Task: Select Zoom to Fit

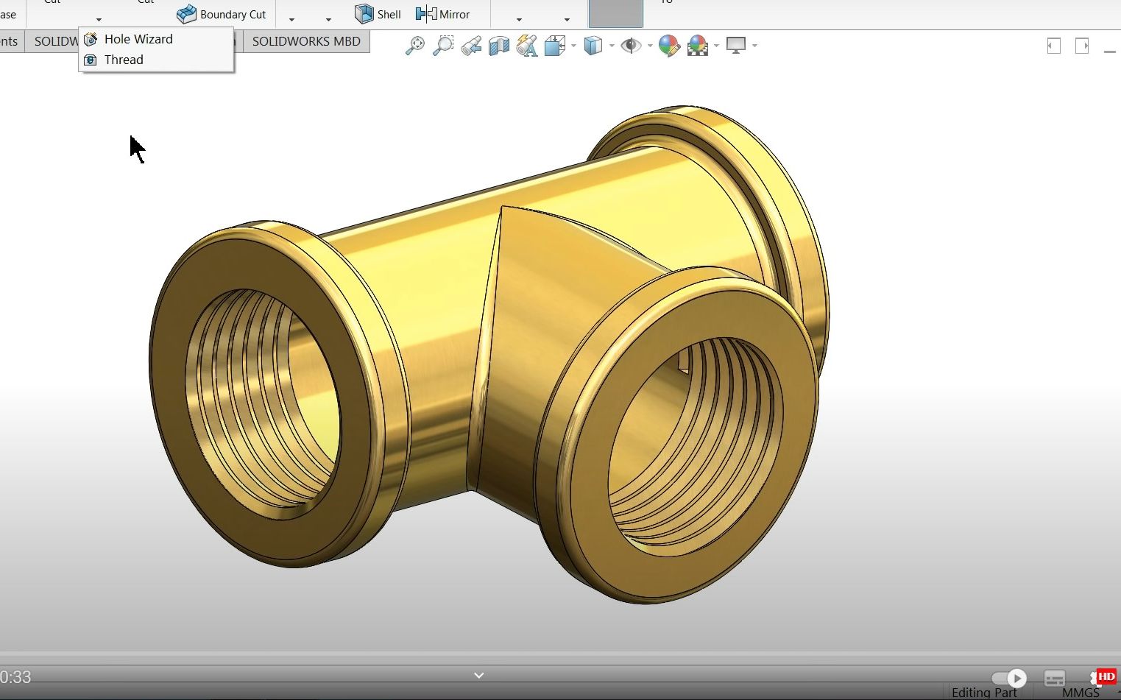Action: [414, 46]
